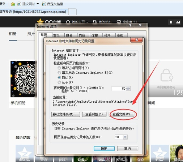
Task: Switch to the 连接 tab in Internet 选项
Action: tap(96, 35)
